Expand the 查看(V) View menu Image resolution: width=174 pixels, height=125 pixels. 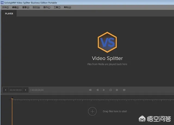click(x=26, y=7)
